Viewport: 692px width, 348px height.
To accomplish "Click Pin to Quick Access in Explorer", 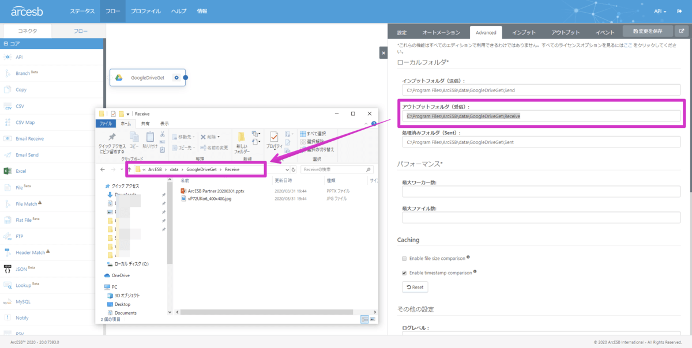I will pos(112,143).
